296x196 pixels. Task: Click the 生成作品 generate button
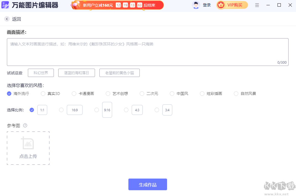(x=147, y=184)
